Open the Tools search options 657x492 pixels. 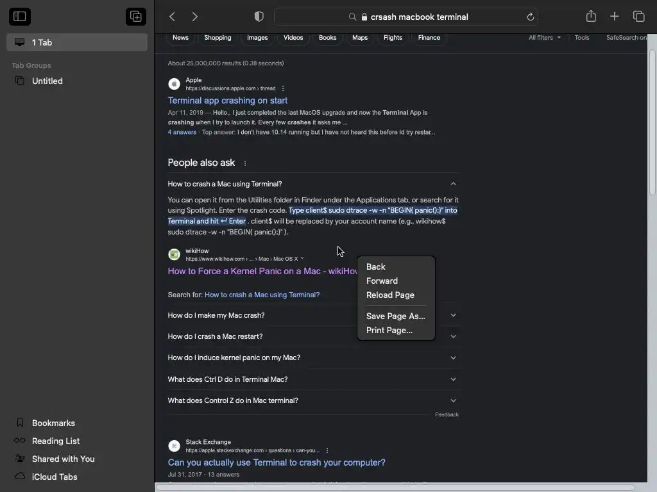(581, 38)
